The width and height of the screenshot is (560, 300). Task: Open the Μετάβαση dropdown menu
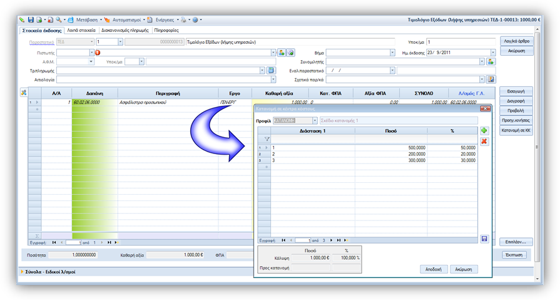tap(89, 19)
